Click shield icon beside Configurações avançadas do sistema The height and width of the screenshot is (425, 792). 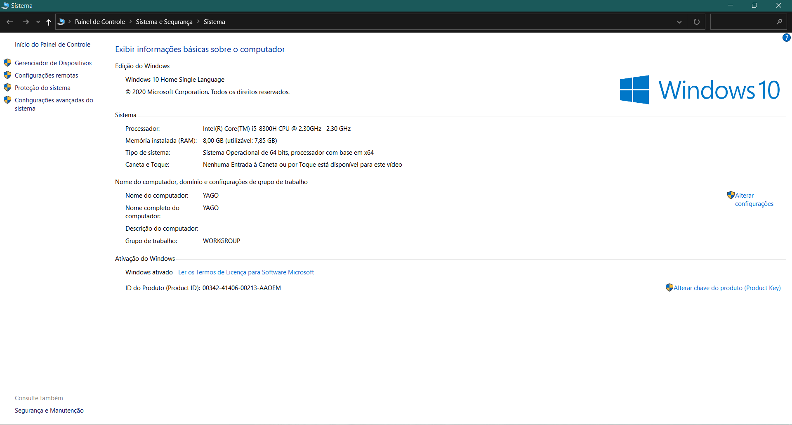click(7, 100)
